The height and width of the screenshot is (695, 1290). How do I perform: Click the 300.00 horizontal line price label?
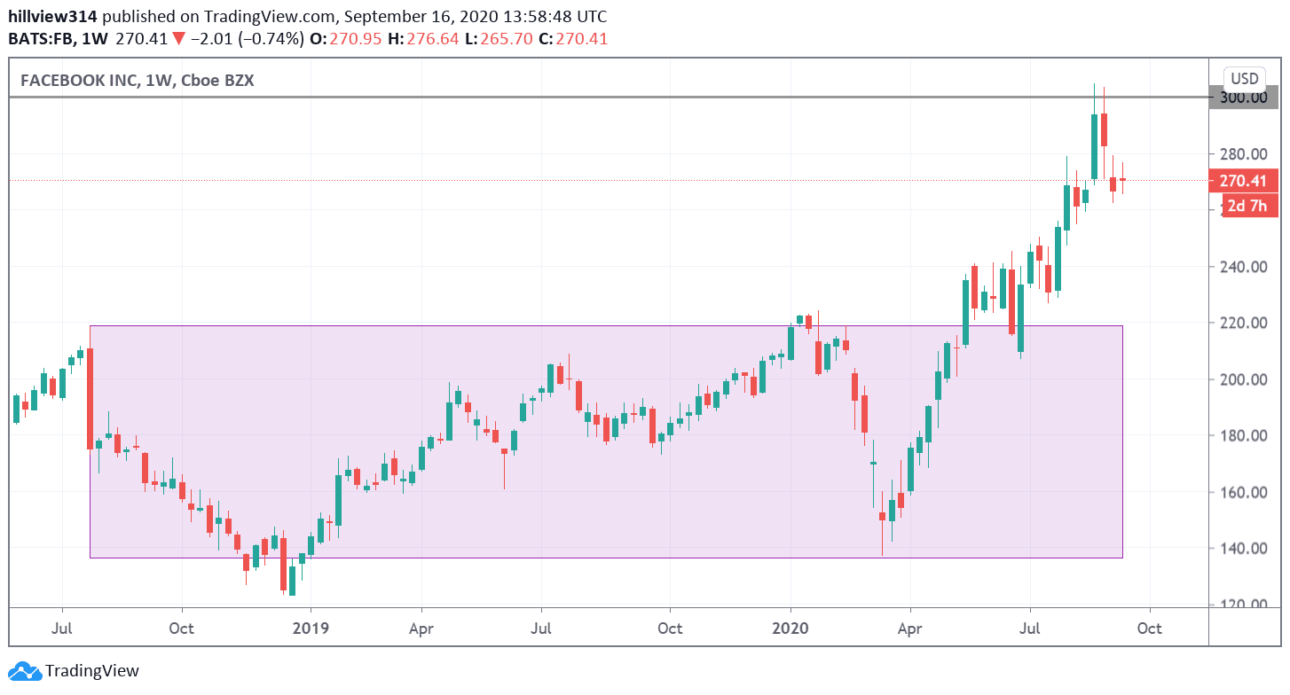pos(1243,97)
